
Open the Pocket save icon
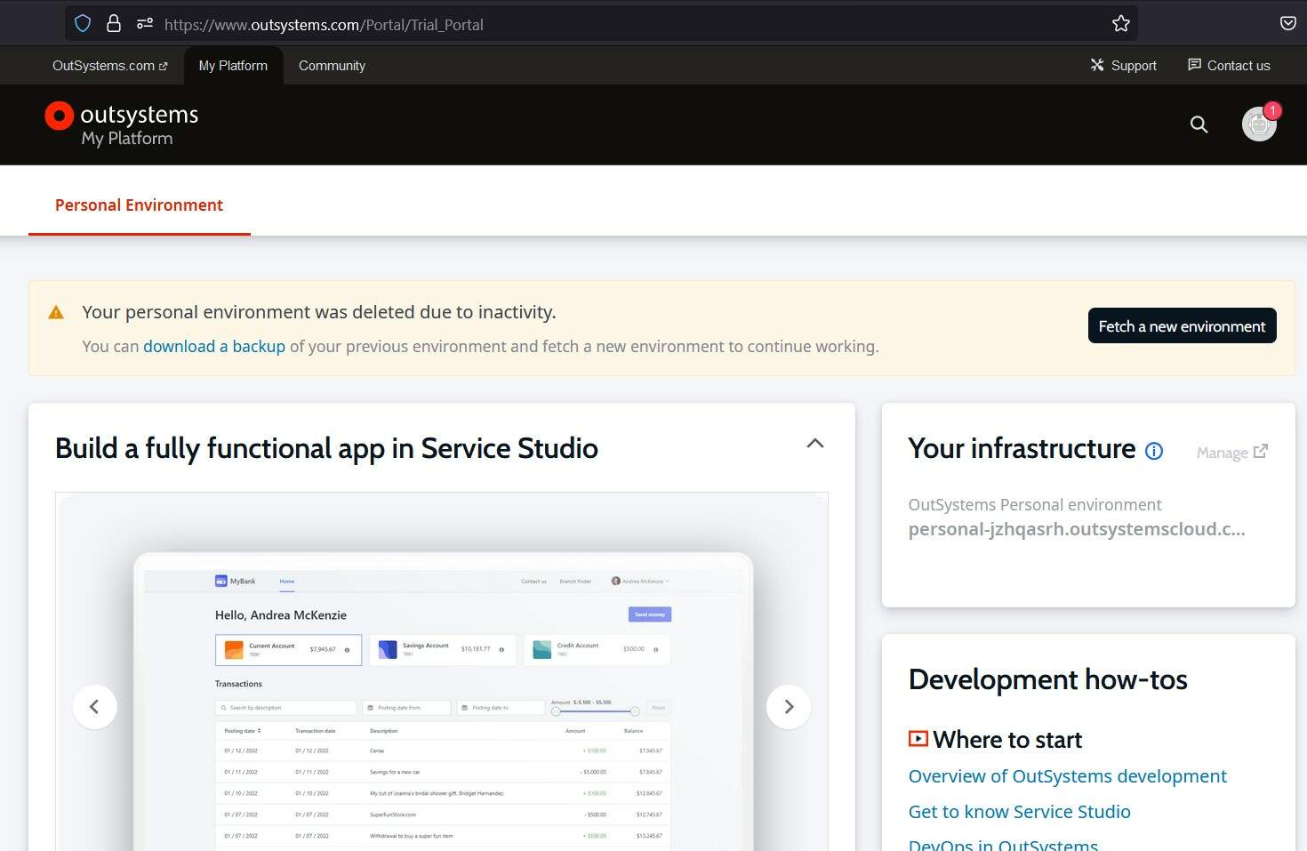tap(1287, 23)
